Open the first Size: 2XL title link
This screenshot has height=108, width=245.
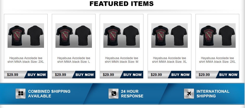26,60
